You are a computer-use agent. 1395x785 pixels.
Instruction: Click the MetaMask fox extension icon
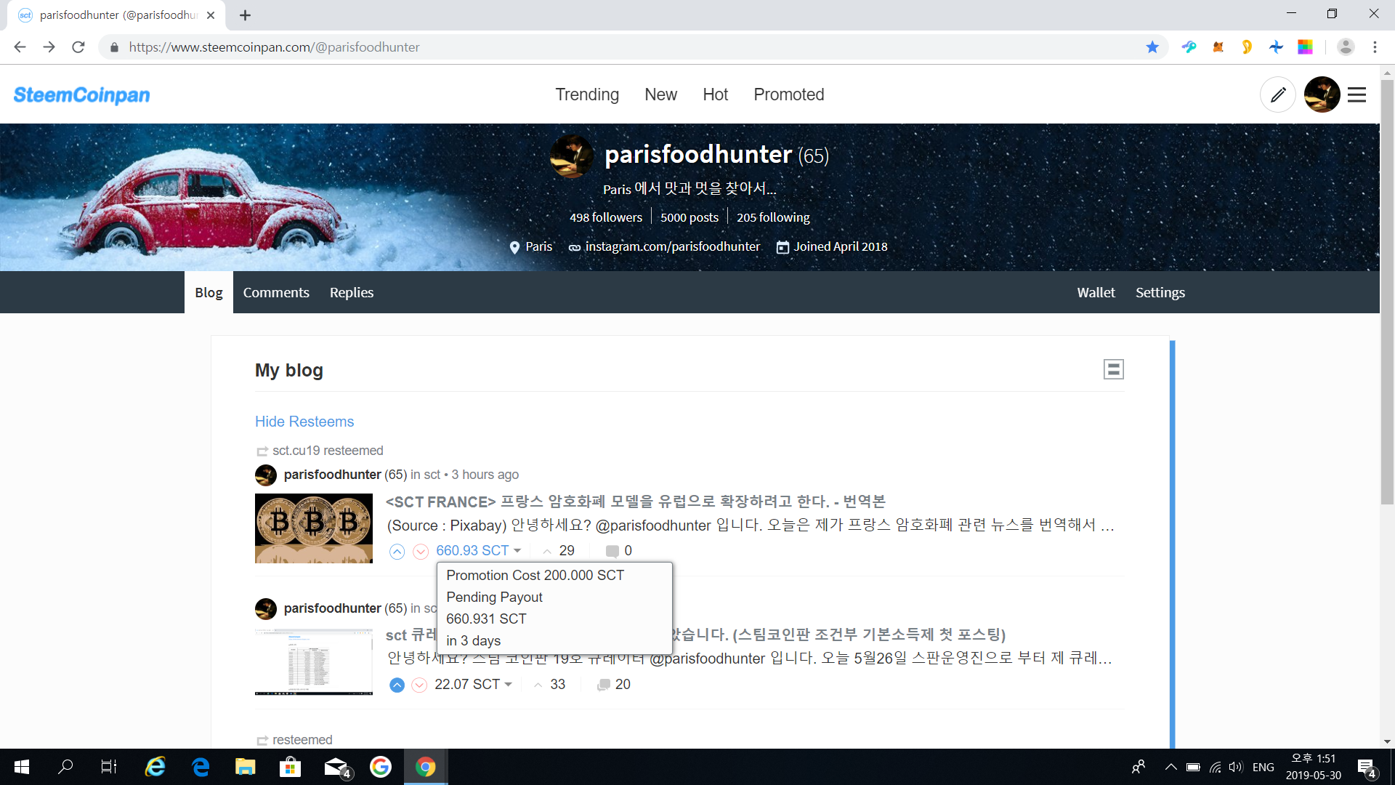click(x=1218, y=47)
